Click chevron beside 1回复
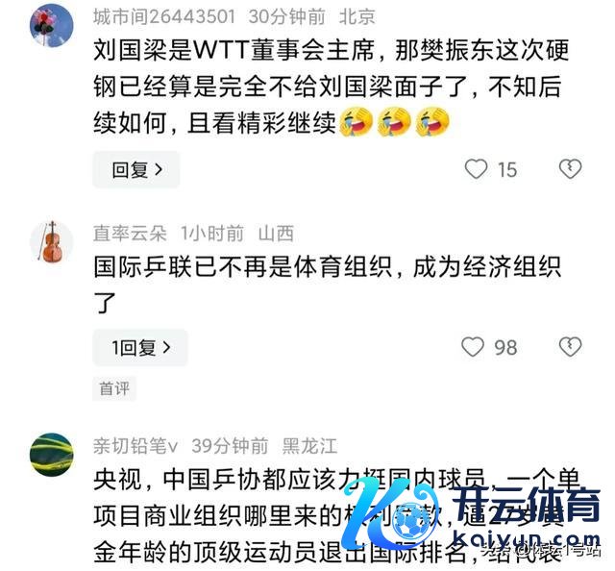The image size is (615, 571). pyautogui.click(x=166, y=347)
